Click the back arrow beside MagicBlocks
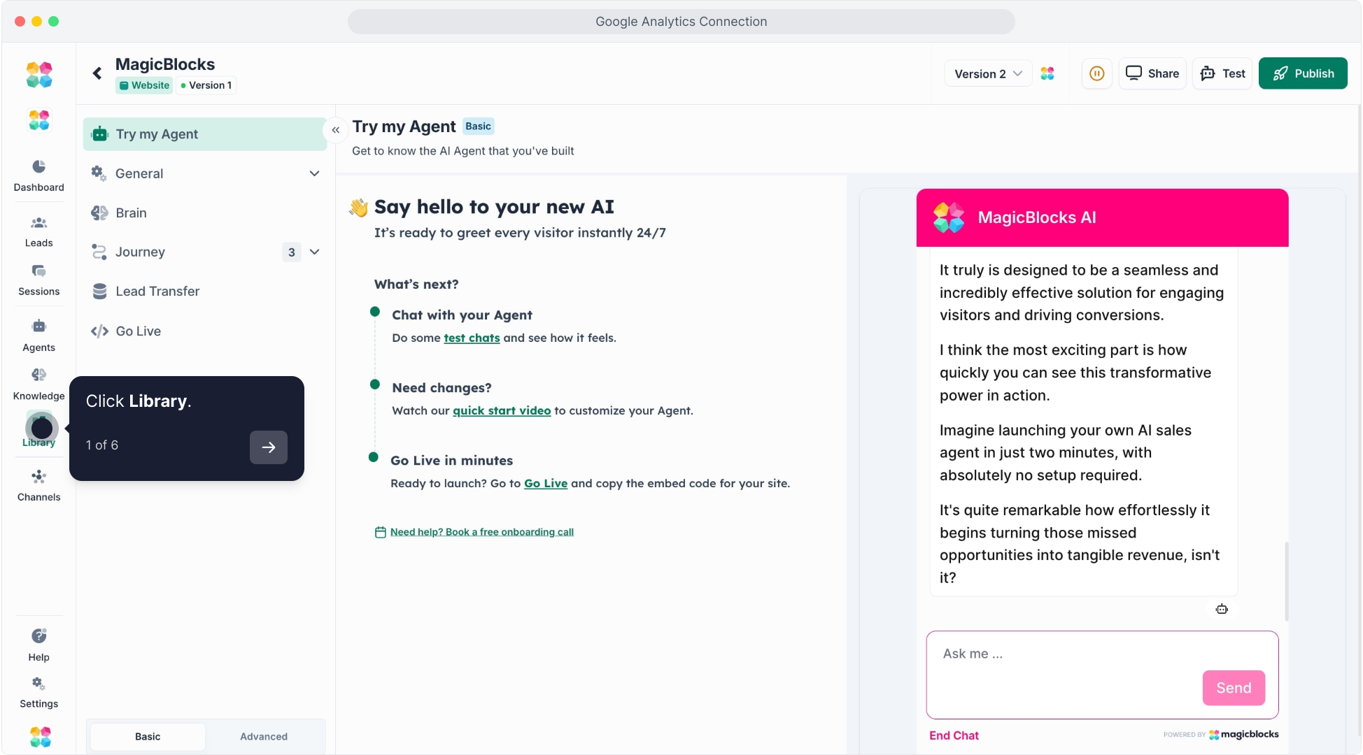1363x755 pixels. 97,73
